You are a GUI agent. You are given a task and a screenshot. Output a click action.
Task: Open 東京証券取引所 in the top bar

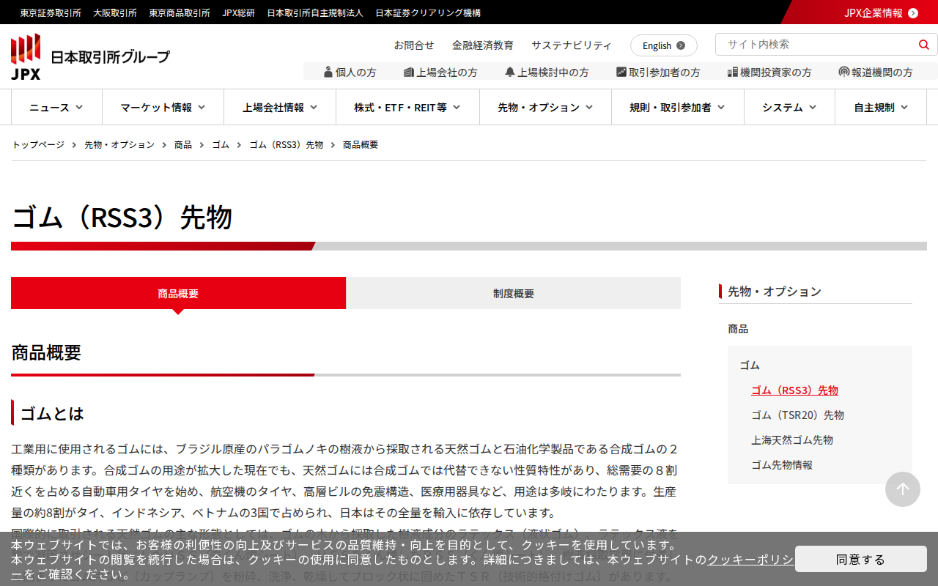[51, 12]
